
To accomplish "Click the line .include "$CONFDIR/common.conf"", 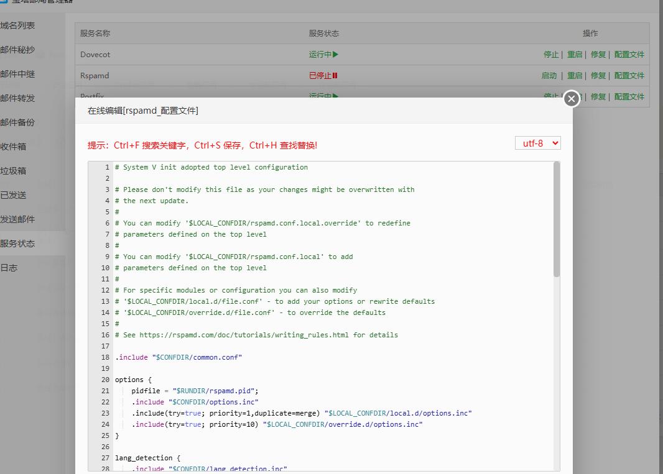I will (178, 357).
